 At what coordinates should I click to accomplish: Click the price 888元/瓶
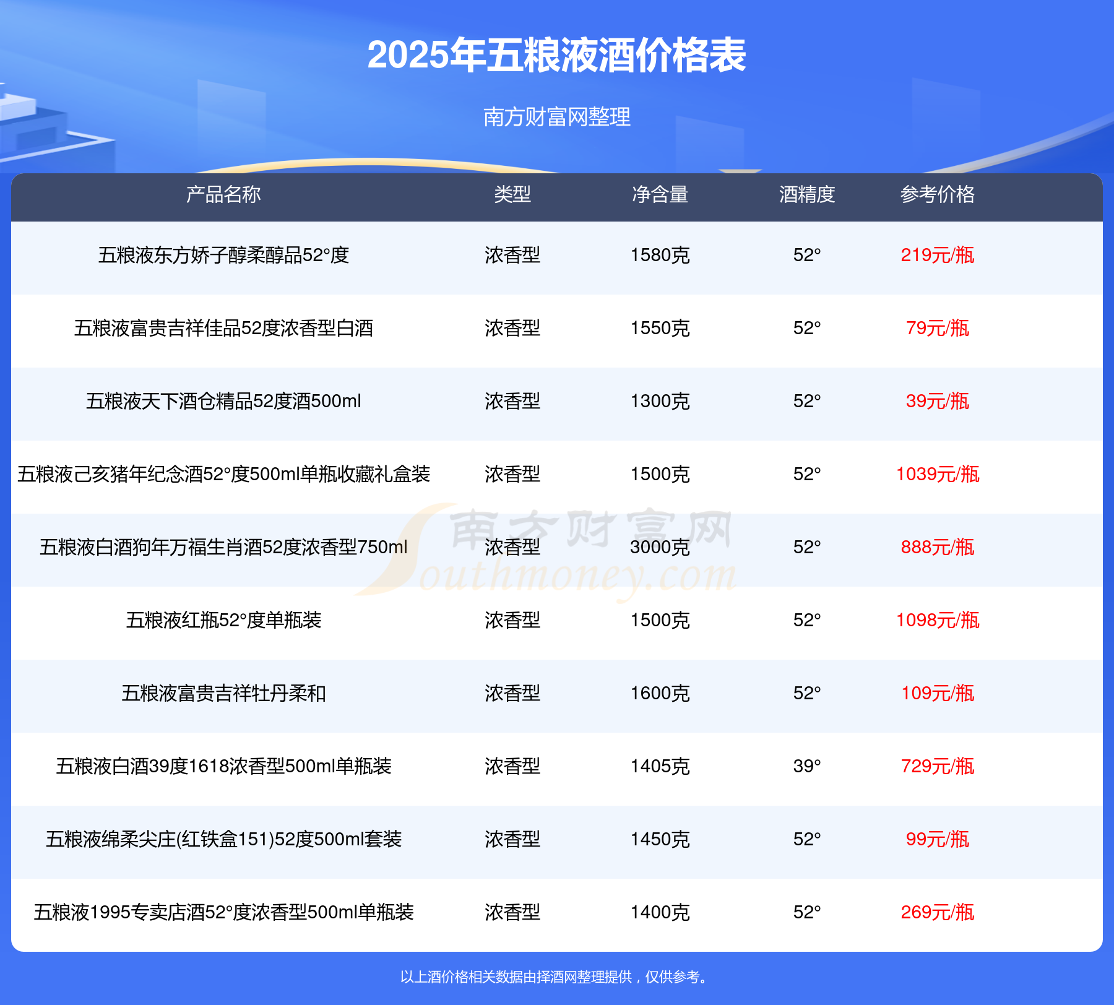tap(938, 547)
